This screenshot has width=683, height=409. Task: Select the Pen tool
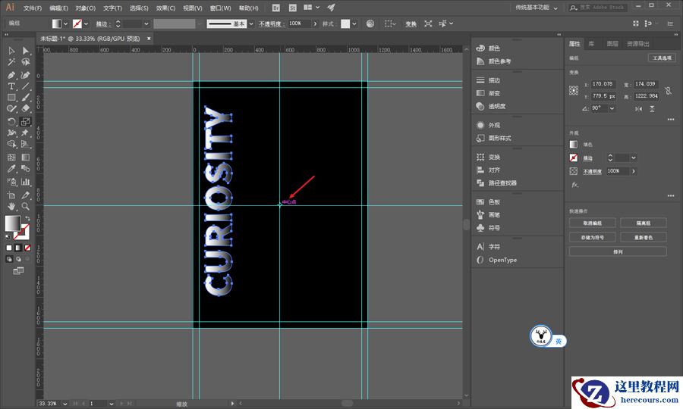click(x=12, y=75)
